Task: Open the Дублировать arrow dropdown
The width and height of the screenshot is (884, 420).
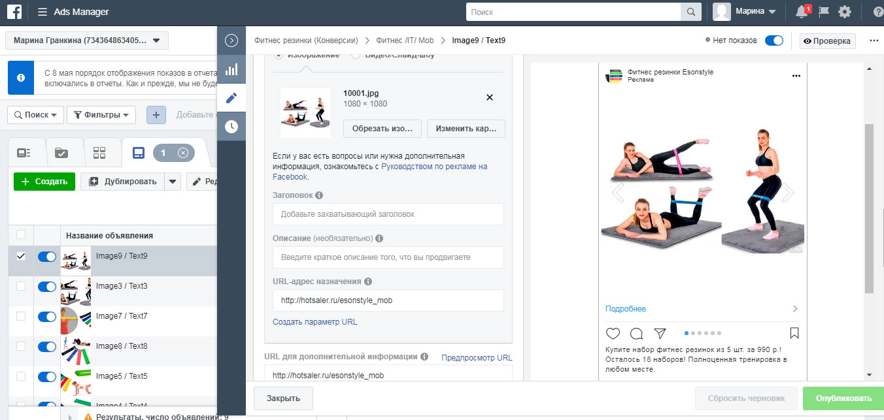Action: [173, 182]
